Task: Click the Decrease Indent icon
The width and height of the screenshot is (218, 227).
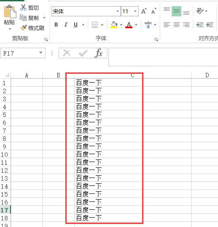Action: point(200,25)
